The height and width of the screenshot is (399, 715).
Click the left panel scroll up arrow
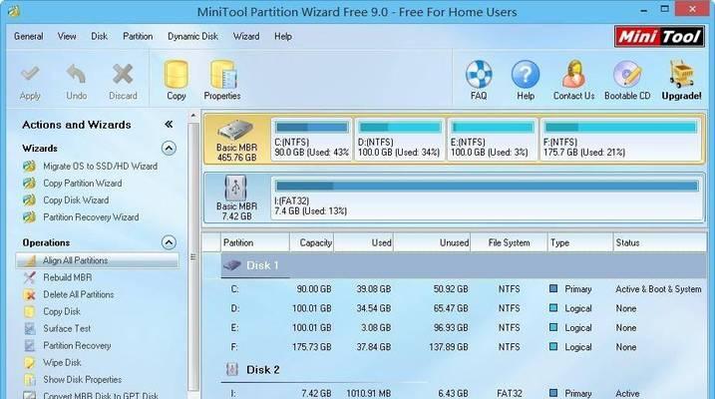pyautogui.click(x=192, y=116)
